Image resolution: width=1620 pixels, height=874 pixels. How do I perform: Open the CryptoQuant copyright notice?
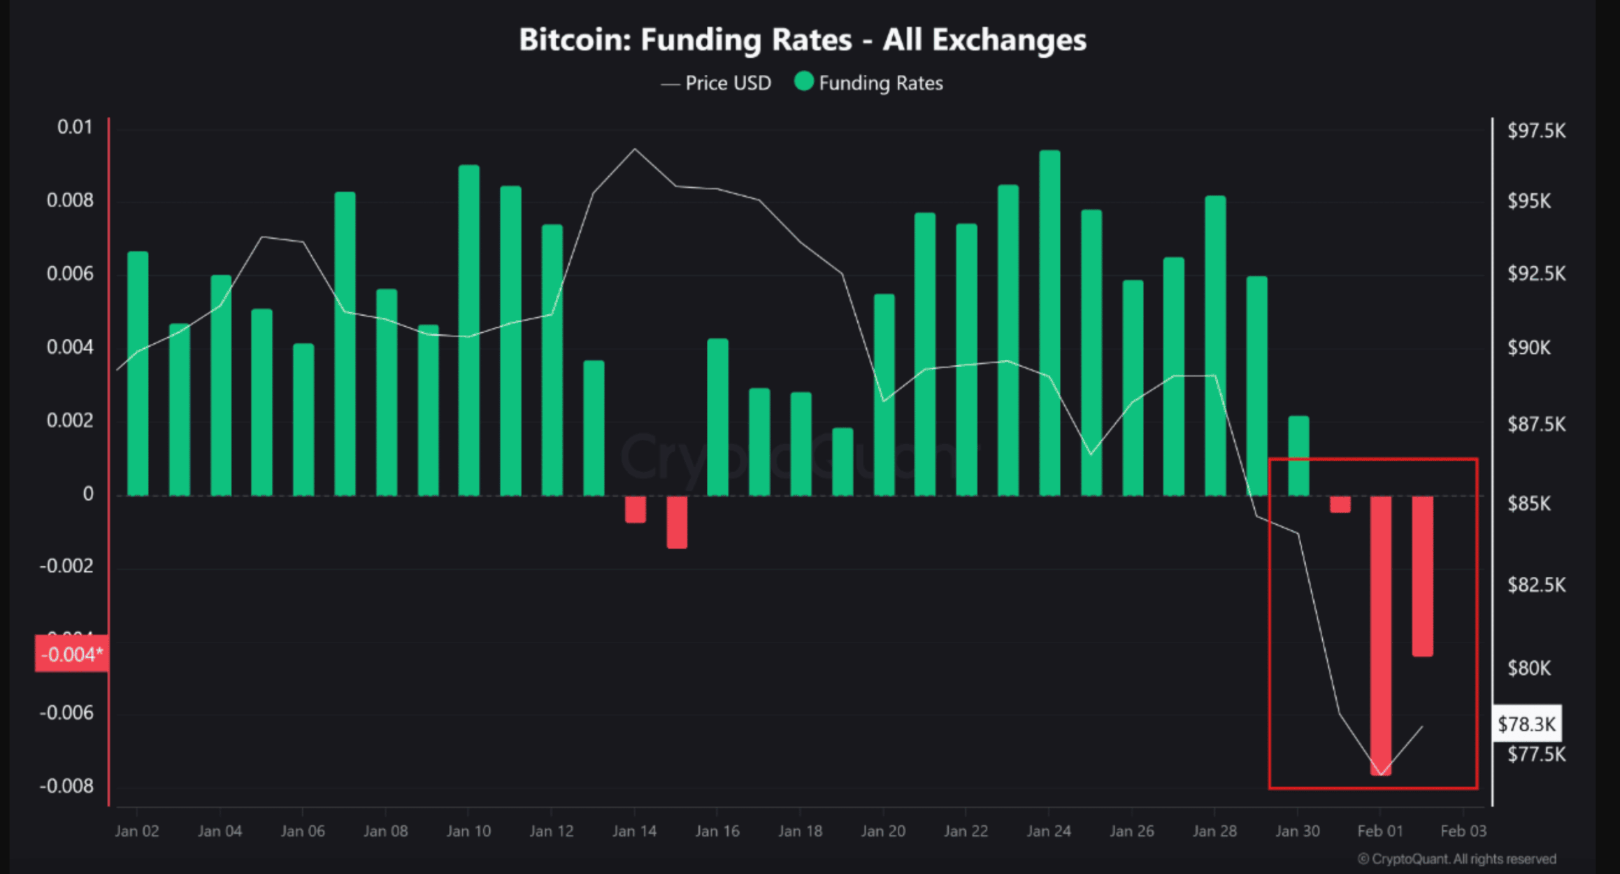point(1456,859)
